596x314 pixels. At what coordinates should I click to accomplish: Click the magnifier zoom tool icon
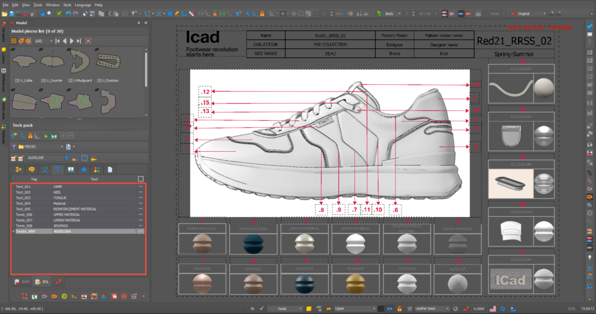point(50,13)
